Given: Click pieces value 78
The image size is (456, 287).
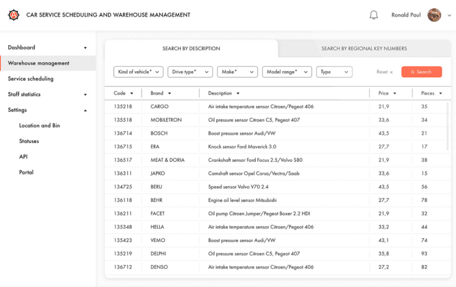Looking at the screenshot, I should 424,200.
